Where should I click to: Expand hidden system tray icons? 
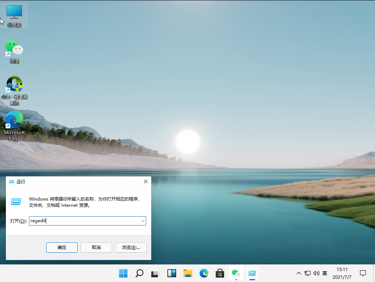[x=298, y=273]
